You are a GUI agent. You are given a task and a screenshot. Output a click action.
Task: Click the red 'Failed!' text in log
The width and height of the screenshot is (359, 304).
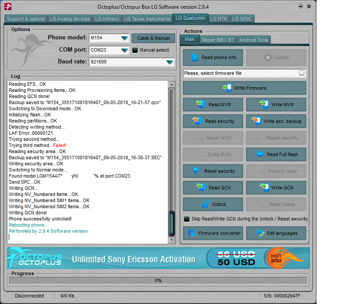(60, 145)
